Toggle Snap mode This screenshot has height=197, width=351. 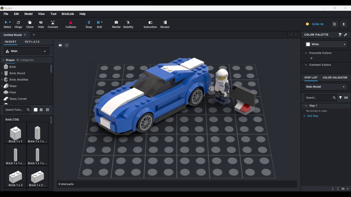(89, 24)
